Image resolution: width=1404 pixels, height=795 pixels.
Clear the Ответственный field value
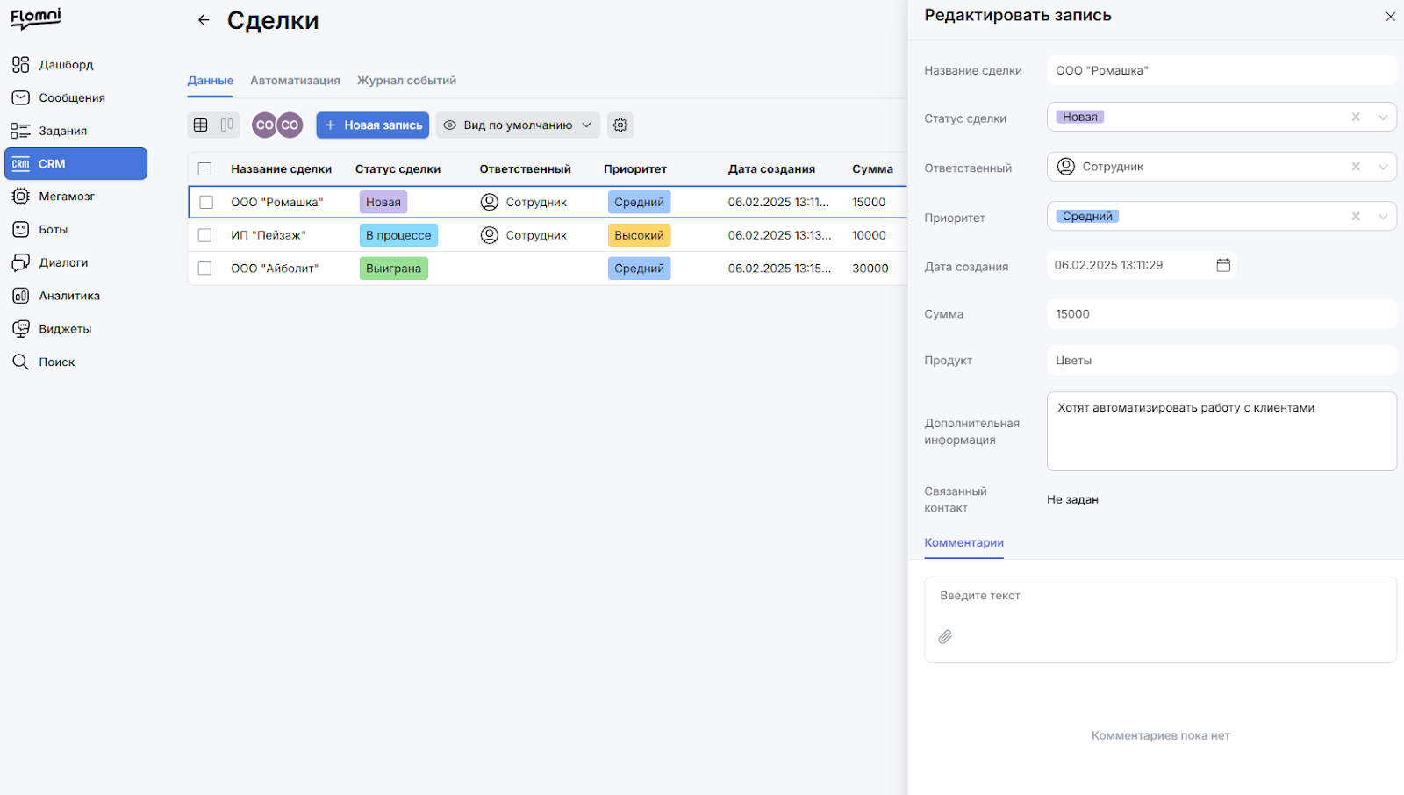coord(1356,167)
